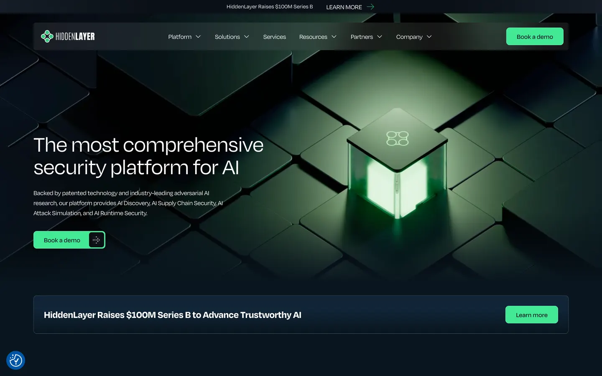Expand the Solutions dropdown chevron

click(x=247, y=37)
